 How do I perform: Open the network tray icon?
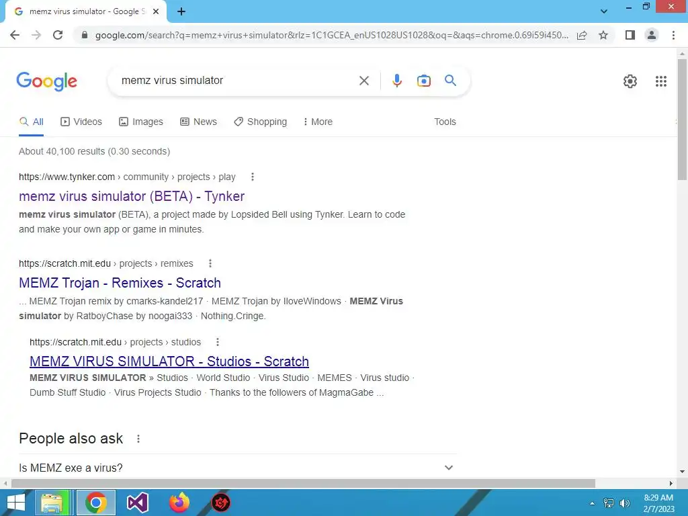609,503
